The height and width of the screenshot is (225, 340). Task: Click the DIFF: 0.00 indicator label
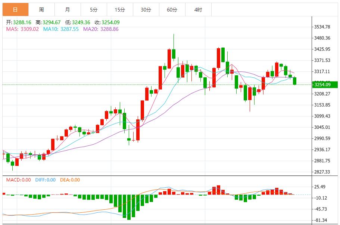(45, 180)
